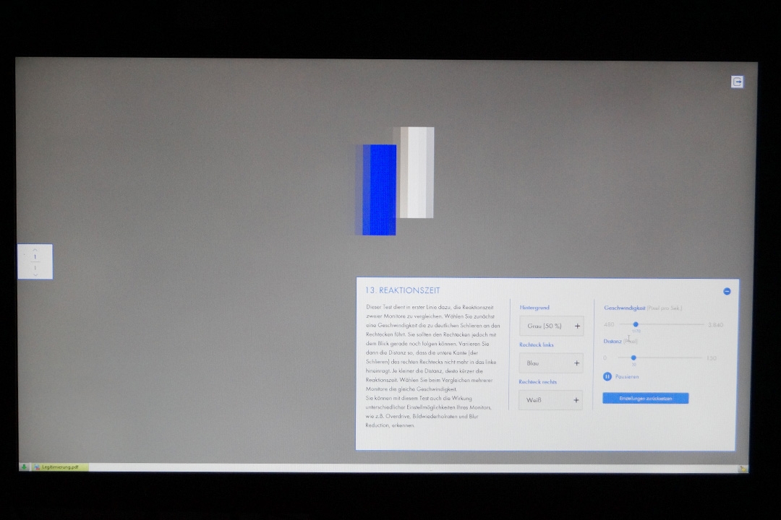Click plus icon beside Blau

(576, 363)
